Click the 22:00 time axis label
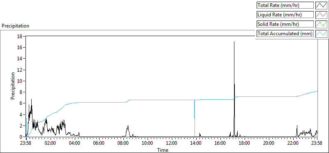The width and height of the screenshot is (329, 153). pos(293,144)
